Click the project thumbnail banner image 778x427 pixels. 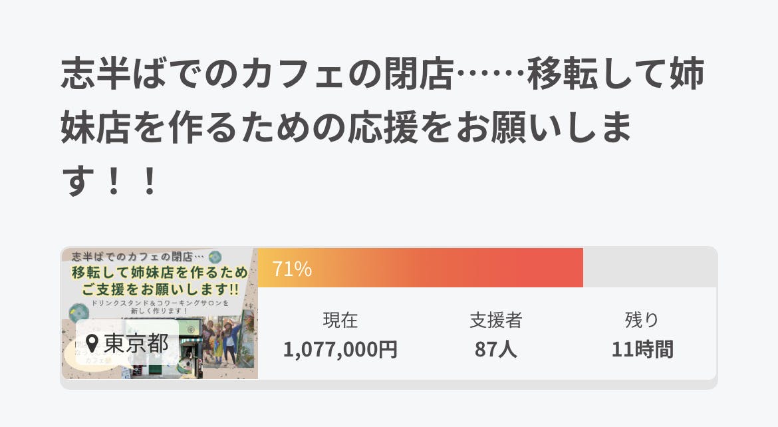click(x=160, y=313)
